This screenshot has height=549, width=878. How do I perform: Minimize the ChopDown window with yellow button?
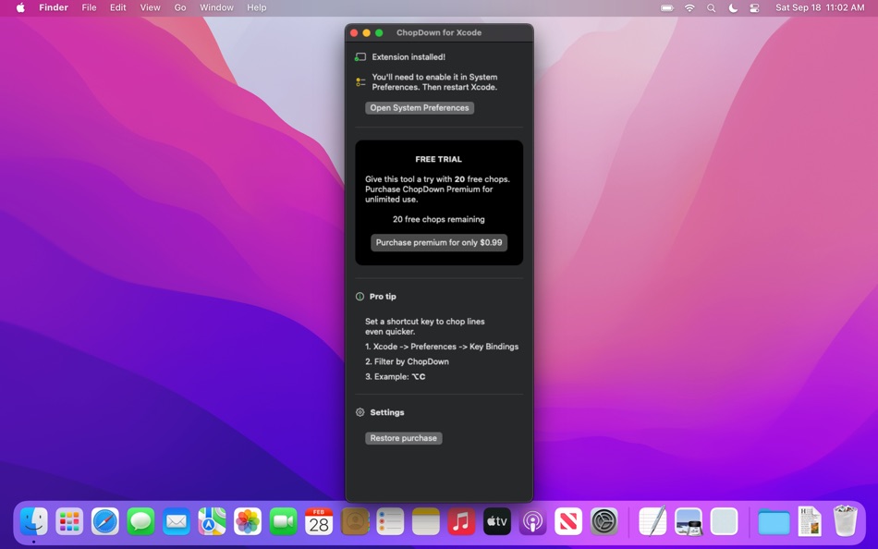pyautogui.click(x=366, y=33)
